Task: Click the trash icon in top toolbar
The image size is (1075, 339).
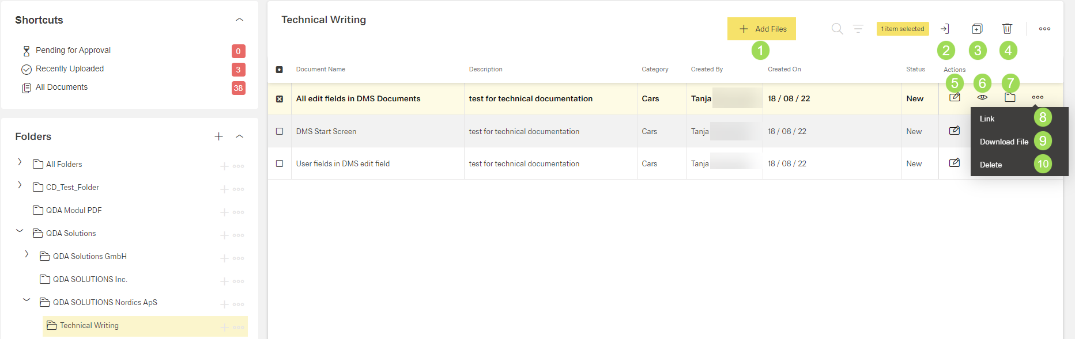Action: [1007, 29]
